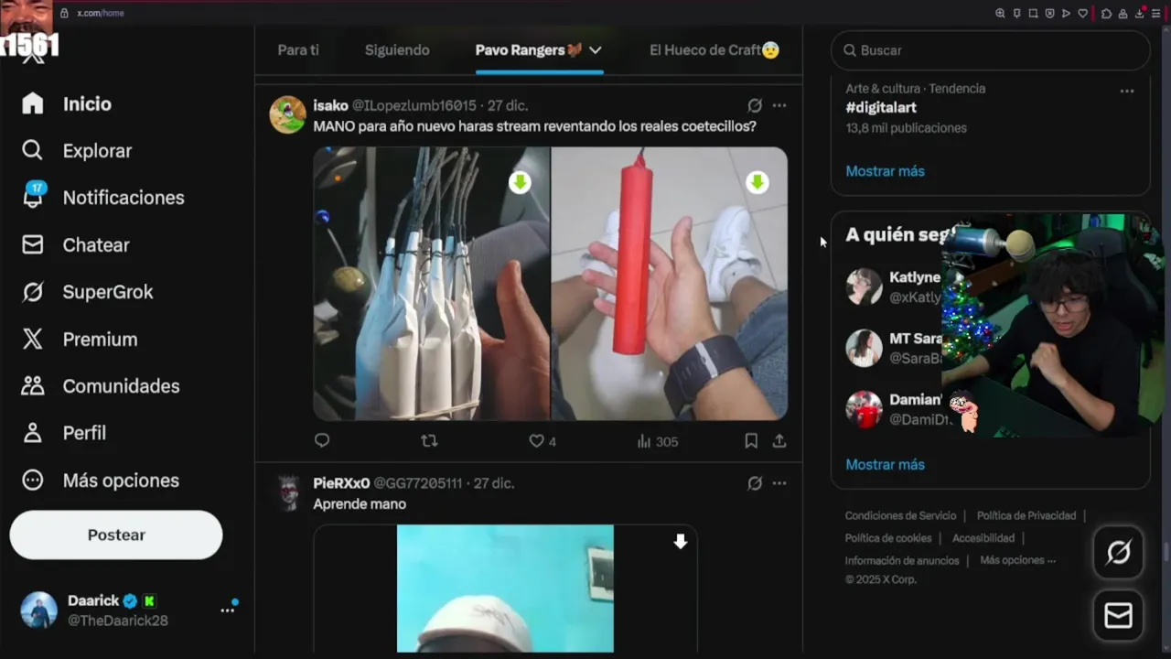This screenshot has width=1171, height=659.
Task: Open the red firecracker image
Action: [670, 284]
